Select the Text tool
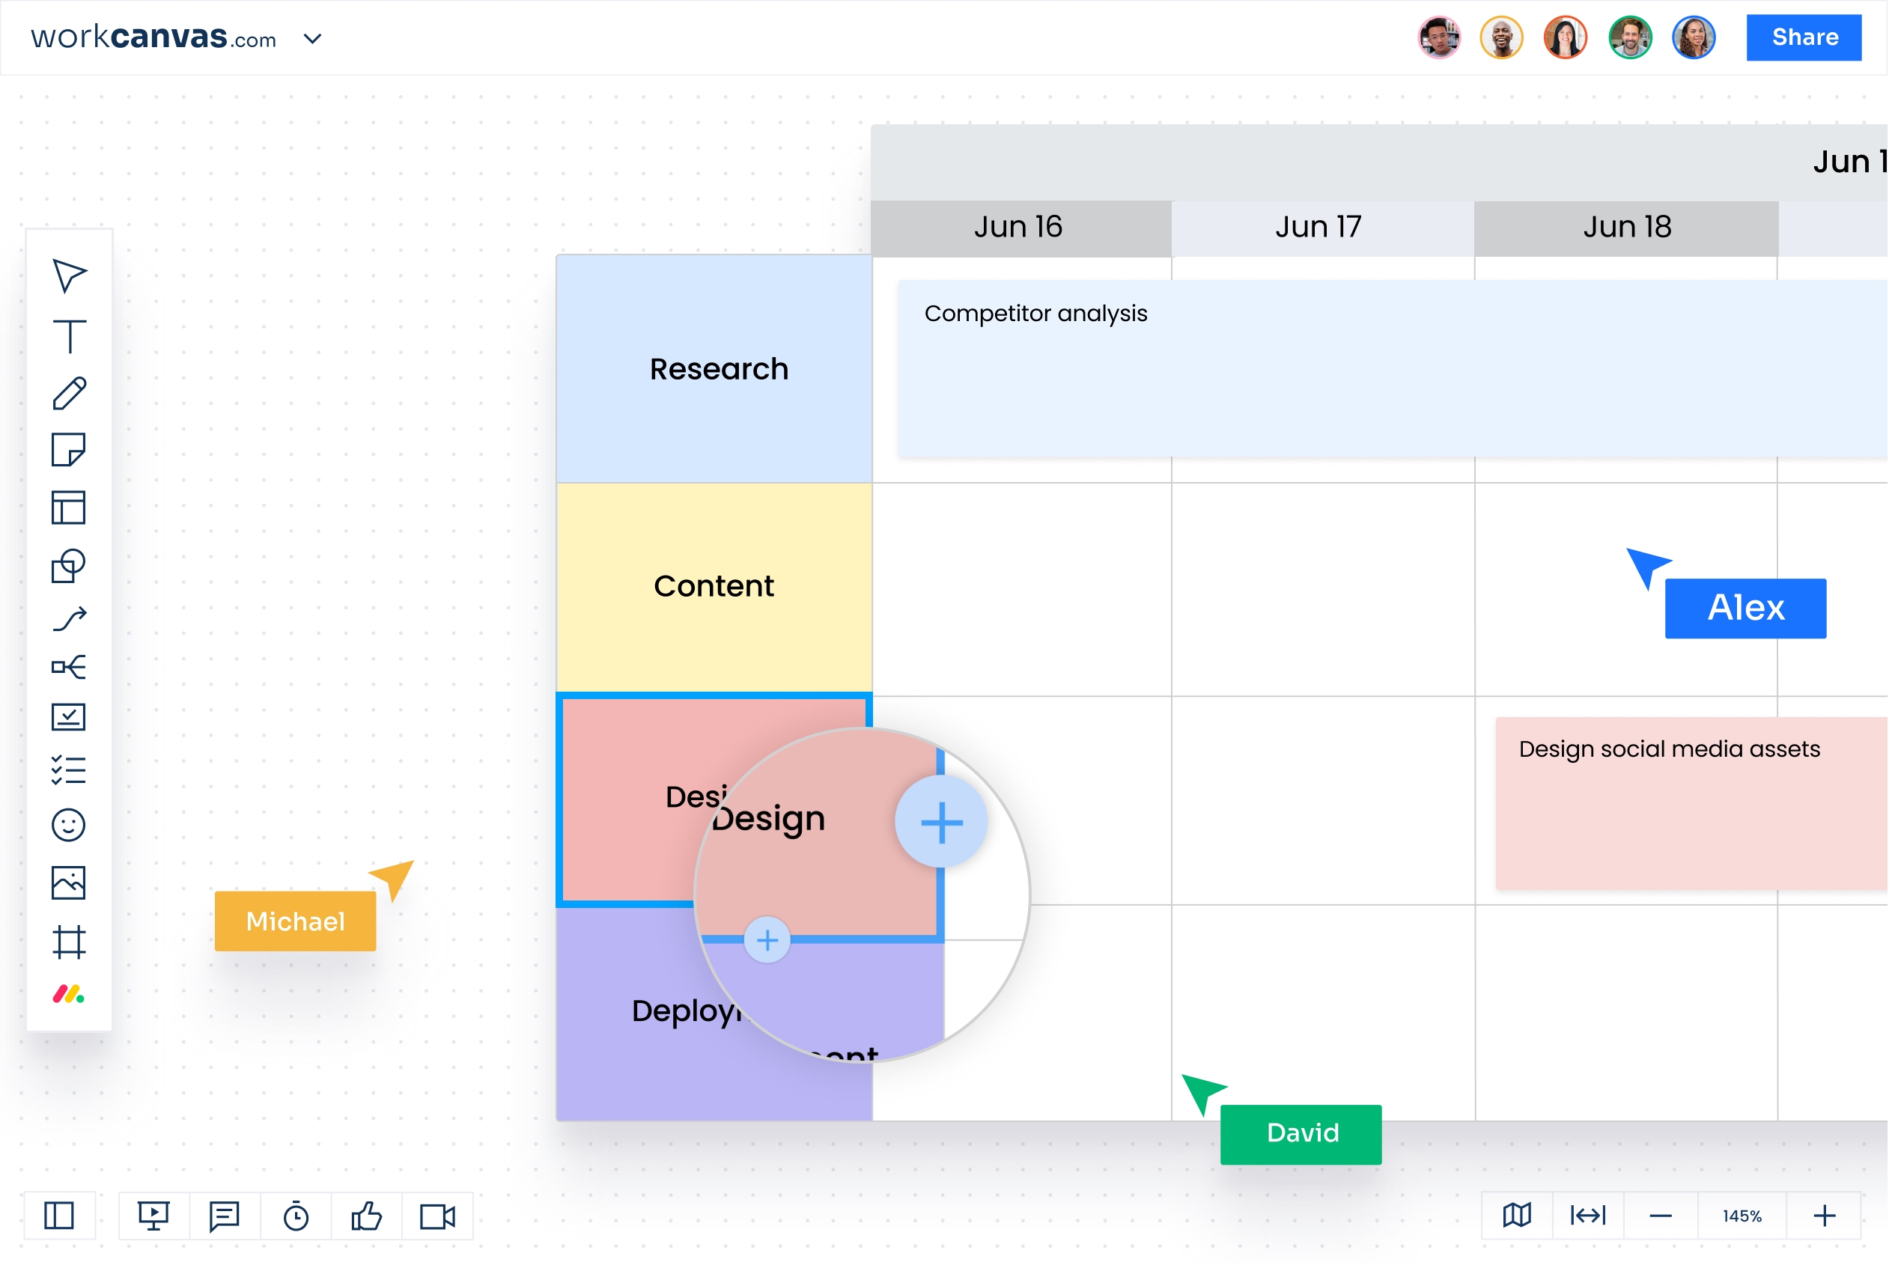 (69, 335)
